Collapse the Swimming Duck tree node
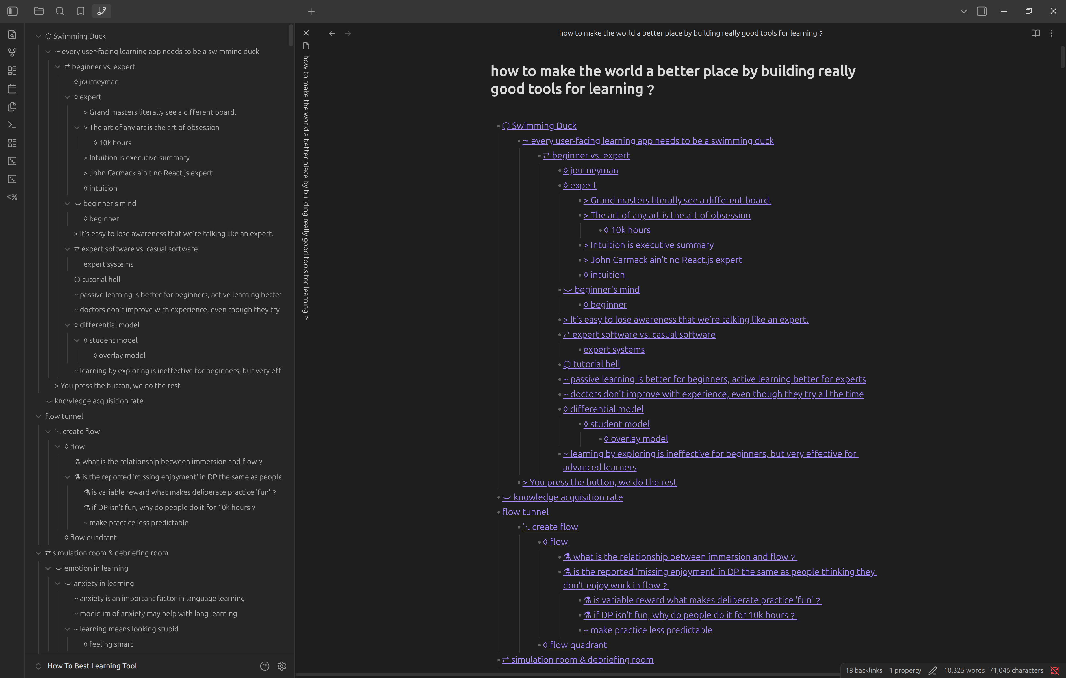Viewport: 1066px width, 678px height. pyautogui.click(x=38, y=36)
